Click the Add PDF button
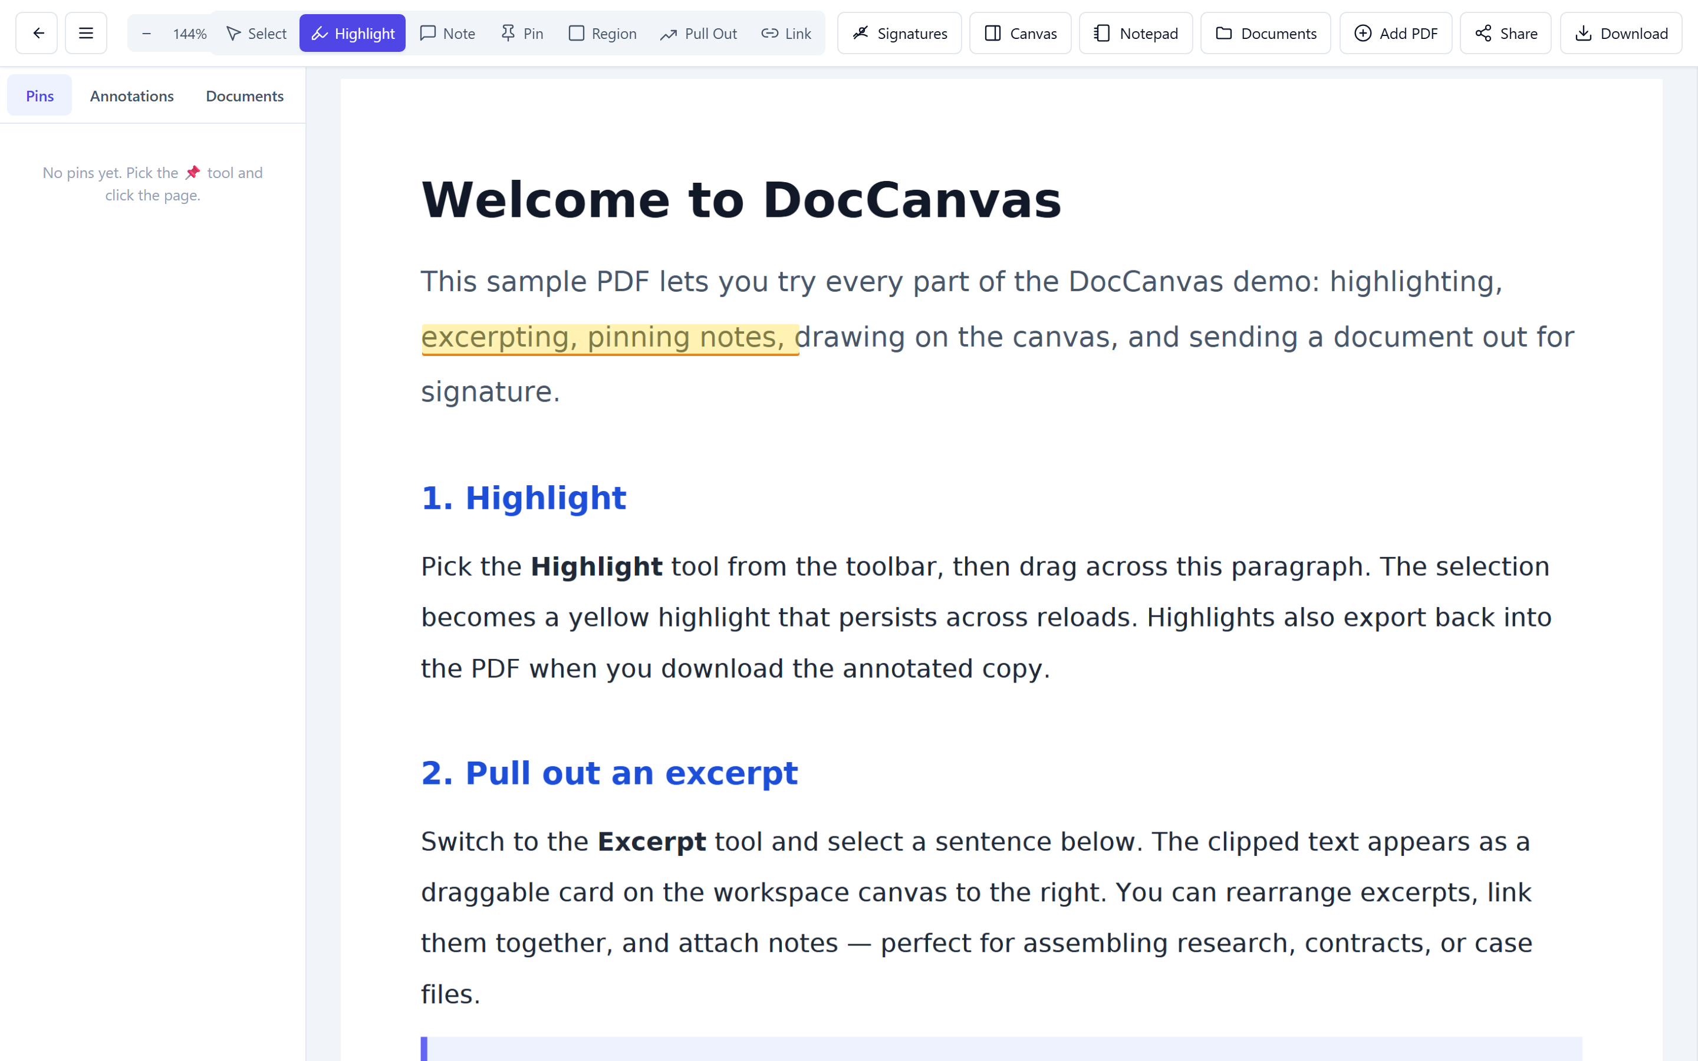Viewport: 1698px width, 1061px height. click(x=1396, y=33)
